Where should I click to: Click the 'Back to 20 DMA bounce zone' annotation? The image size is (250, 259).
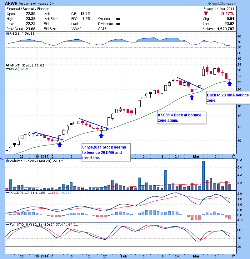(x=228, y=98)
